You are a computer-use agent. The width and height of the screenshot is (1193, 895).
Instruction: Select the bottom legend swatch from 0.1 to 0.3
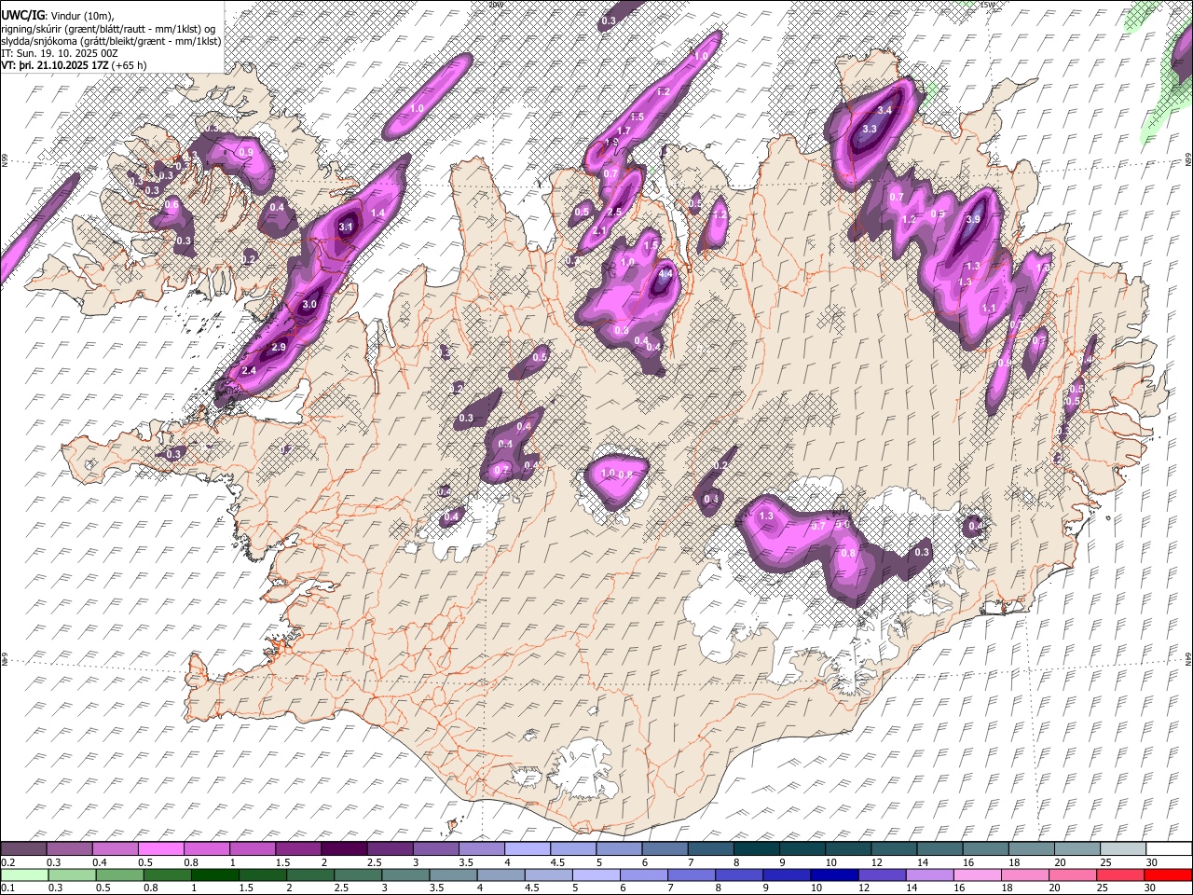[x=23, y=875]
